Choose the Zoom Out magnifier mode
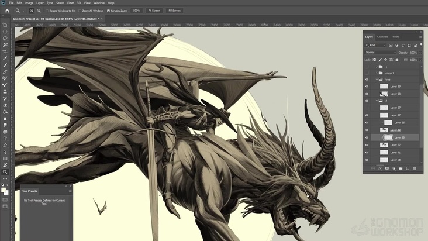Viewport: 428px width, 241px height. (x=39, y=11)
